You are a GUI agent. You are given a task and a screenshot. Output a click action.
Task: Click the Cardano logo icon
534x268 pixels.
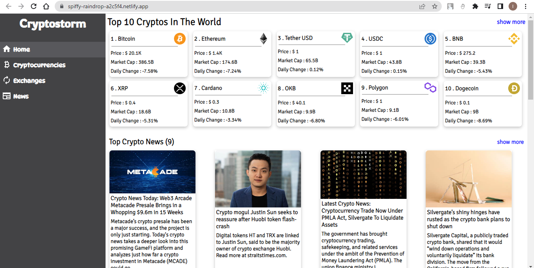coord(263,88)
